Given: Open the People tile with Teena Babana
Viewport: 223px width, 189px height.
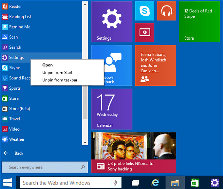Looking at the screenshot, I should click(x=156, y=65).
